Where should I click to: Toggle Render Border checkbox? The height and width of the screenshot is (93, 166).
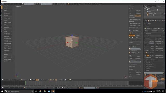[129, 64]
